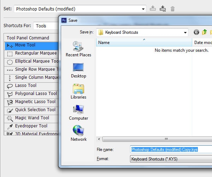The width and height of the screenshot is (212, 177).
Task: Open the Shortcuts For Tools dropdown
Action: coord(46,26)
